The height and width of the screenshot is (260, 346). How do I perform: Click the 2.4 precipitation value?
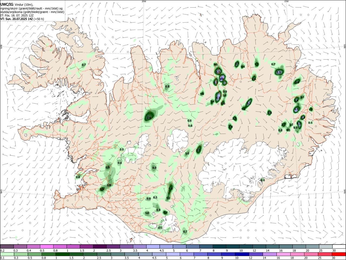tap(230, 127)
